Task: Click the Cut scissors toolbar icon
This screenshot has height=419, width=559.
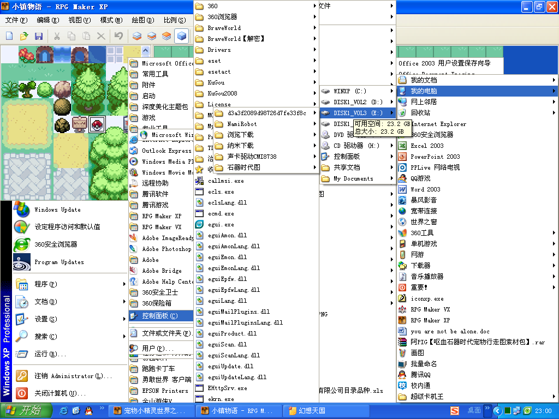Action: coord(57,36)
